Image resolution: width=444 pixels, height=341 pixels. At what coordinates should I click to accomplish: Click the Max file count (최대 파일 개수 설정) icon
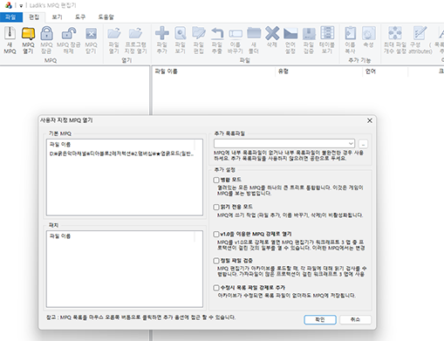[x=395, y=33]
